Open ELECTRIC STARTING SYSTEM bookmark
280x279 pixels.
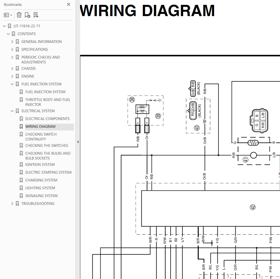[x=48, y=172]
